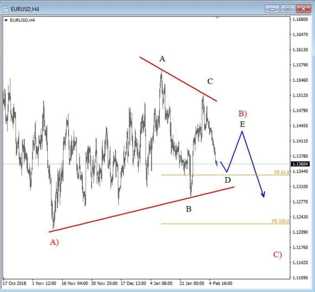
Task: Select the upper red trendline through A and C
Action: (x=178, y=79)
